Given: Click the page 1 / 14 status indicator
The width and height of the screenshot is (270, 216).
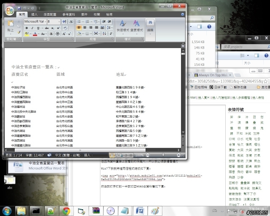Looking at the screenshot, I should [x=13, y=155].
